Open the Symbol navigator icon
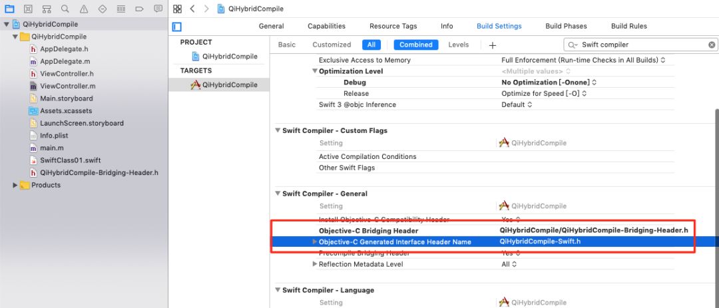This screenshot has width=719, height=308. coord(47,9)
